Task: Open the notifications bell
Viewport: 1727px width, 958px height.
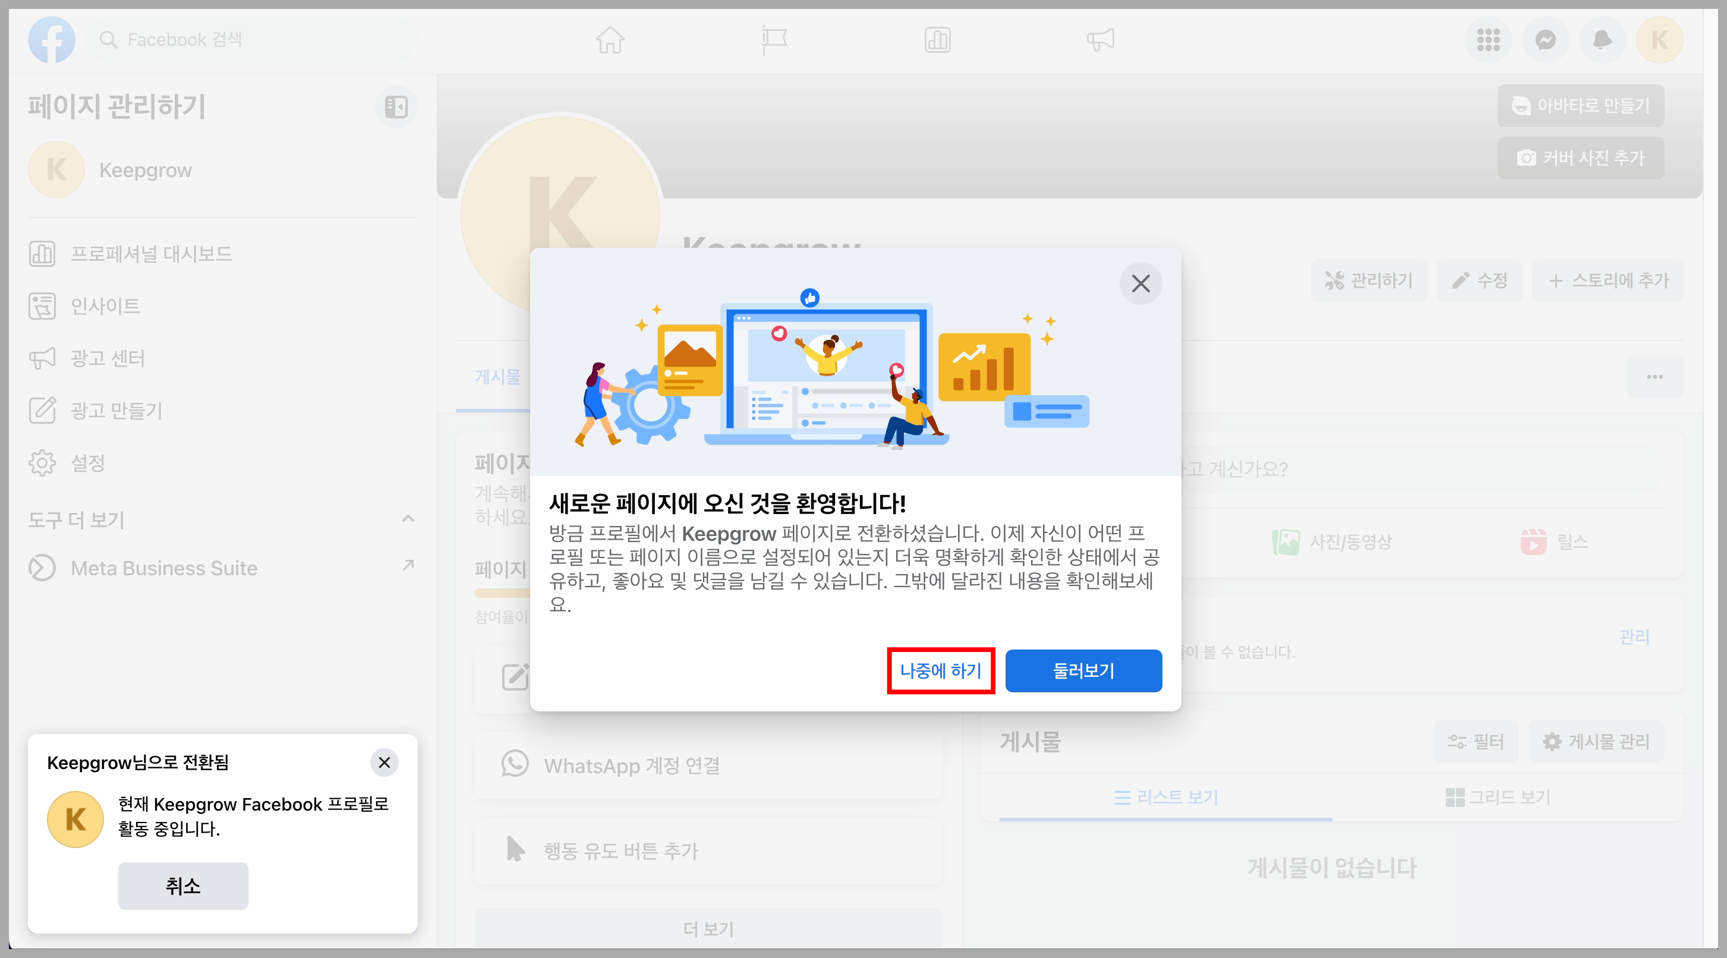Action: click(1602, 40)
